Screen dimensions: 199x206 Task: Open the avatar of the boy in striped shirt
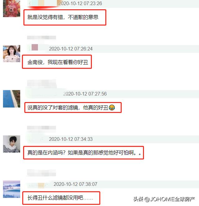click(12, 144)
